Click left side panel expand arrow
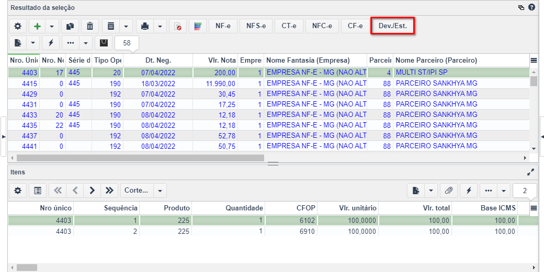This screenshot has width=544, height=272. pyautogui.click(x=4, y=137)
